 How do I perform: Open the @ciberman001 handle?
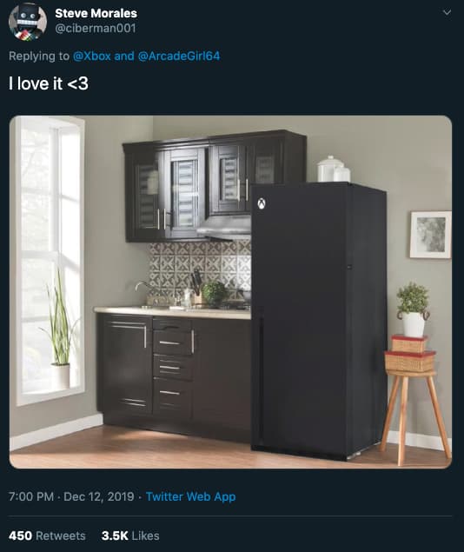96,28
